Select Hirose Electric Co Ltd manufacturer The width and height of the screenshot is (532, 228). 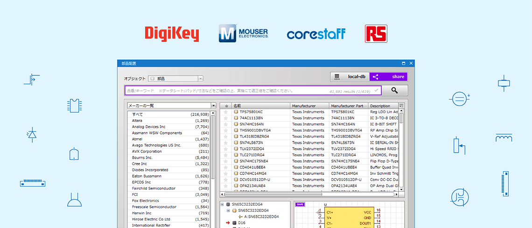point(169,219)
